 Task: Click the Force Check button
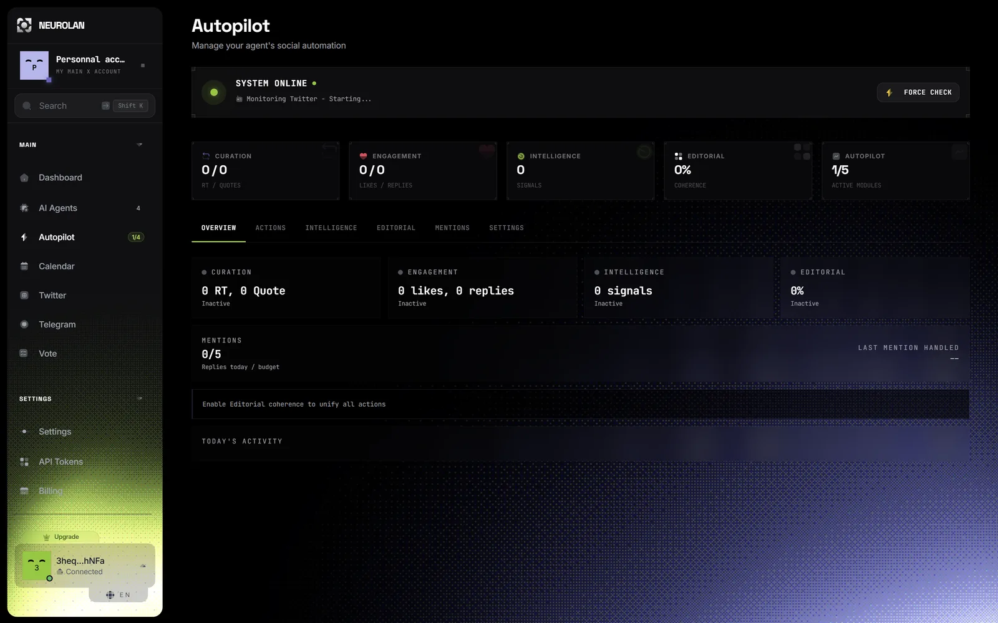click(x=918, y=92)
